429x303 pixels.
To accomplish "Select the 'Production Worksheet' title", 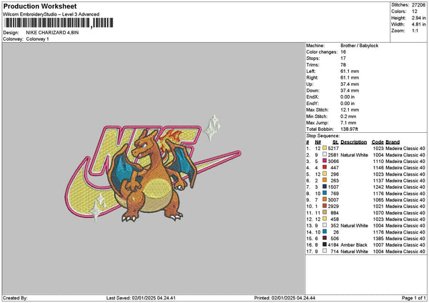I will (40, 6).
